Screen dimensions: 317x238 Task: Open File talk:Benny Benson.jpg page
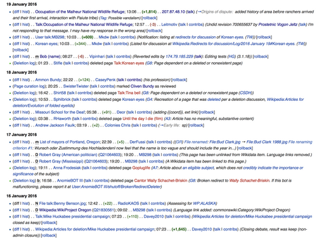point(63,204)
